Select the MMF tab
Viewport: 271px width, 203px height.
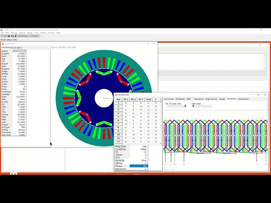(188, 99)
